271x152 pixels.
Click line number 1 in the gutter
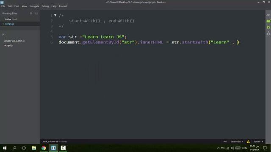pyautogui.click(x=52, y=16)
